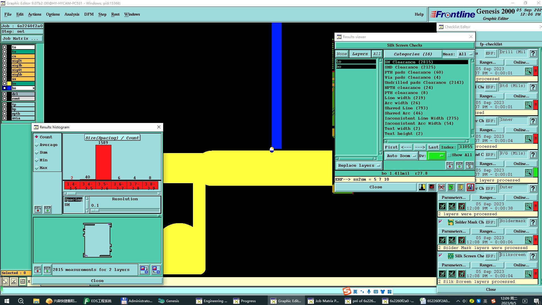The image size is (542, 305).
Task: Click DEL icon beside the 2815 measurements text
Action: coord(38,270)
